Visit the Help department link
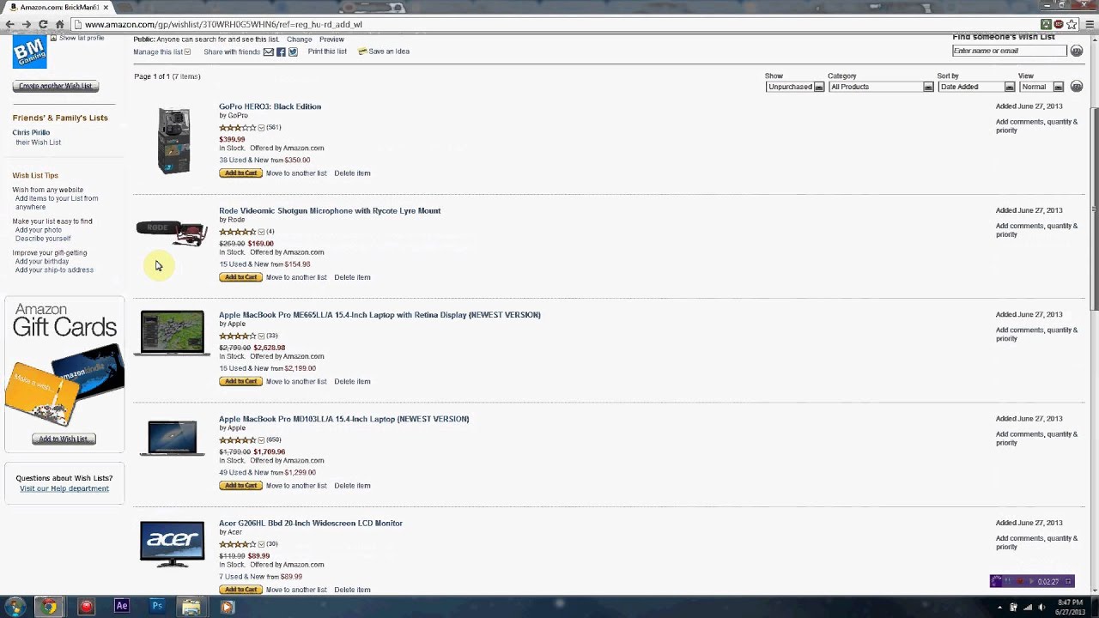The image size is (1099, 618). pos(64,488)
